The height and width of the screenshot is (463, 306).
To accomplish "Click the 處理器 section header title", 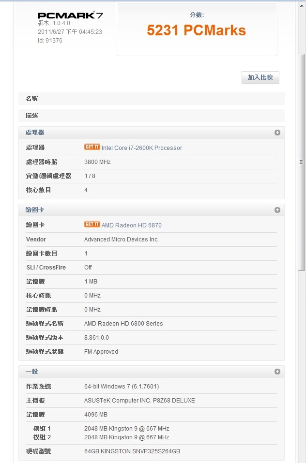I will pos(35,133).
